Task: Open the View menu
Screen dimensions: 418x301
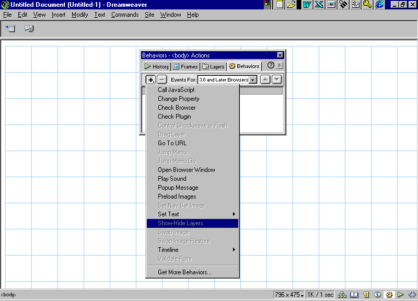Action: coord(39,15)
